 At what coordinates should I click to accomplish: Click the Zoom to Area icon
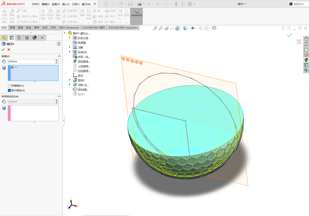[x=161, y=28]
